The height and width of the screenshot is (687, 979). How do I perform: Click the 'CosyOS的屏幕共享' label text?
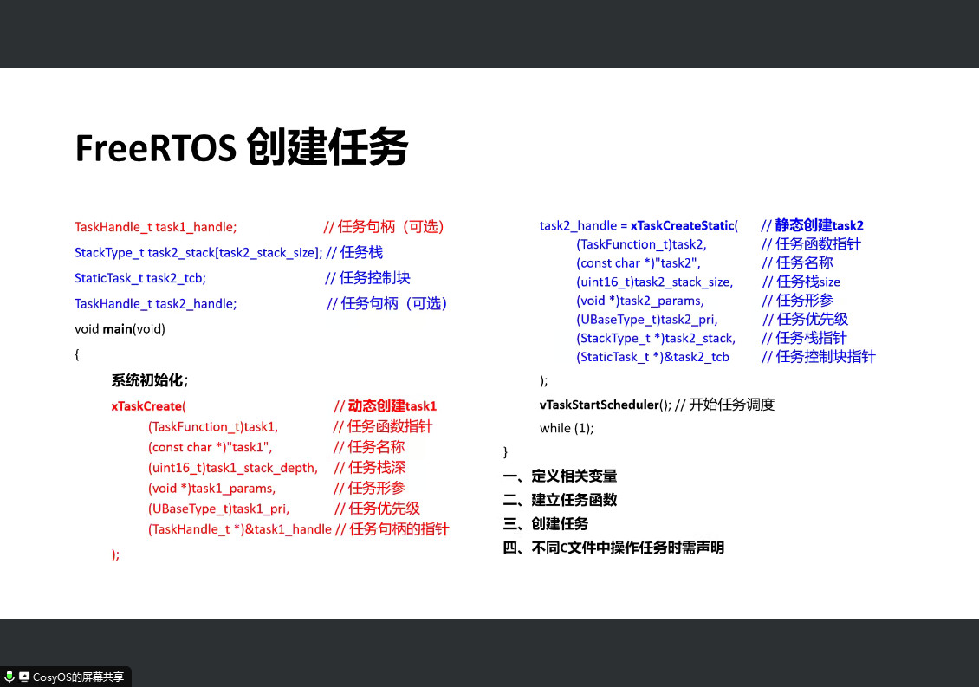[x=78, y=677]
